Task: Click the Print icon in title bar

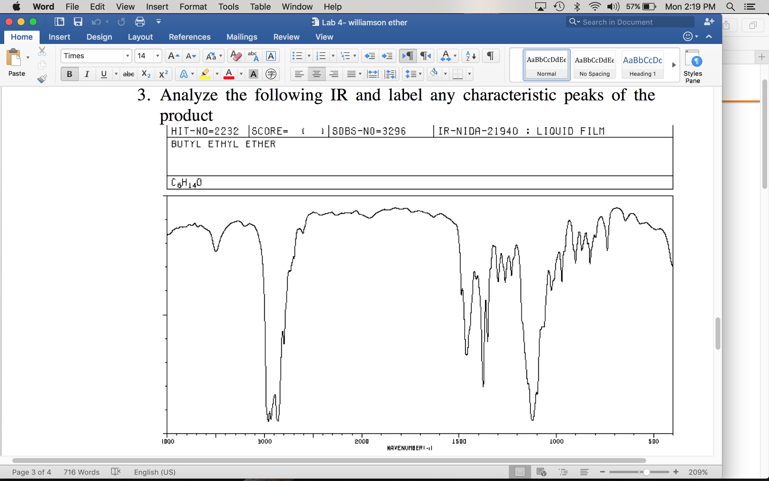Action: pos(140,22)
